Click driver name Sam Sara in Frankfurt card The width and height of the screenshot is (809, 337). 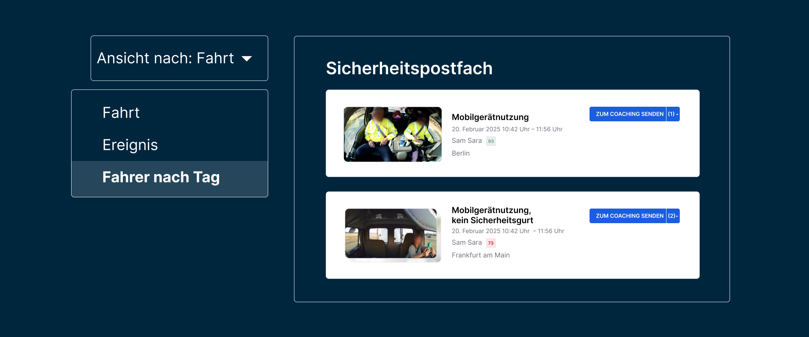pyautogui.click(x=467, y=243)
